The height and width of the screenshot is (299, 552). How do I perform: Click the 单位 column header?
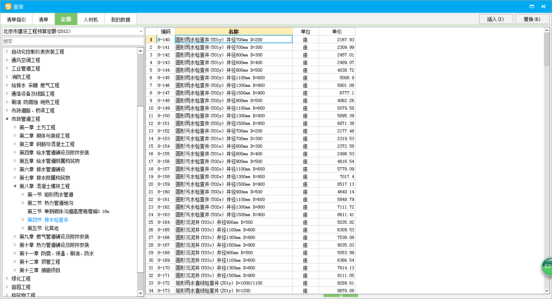305,32
